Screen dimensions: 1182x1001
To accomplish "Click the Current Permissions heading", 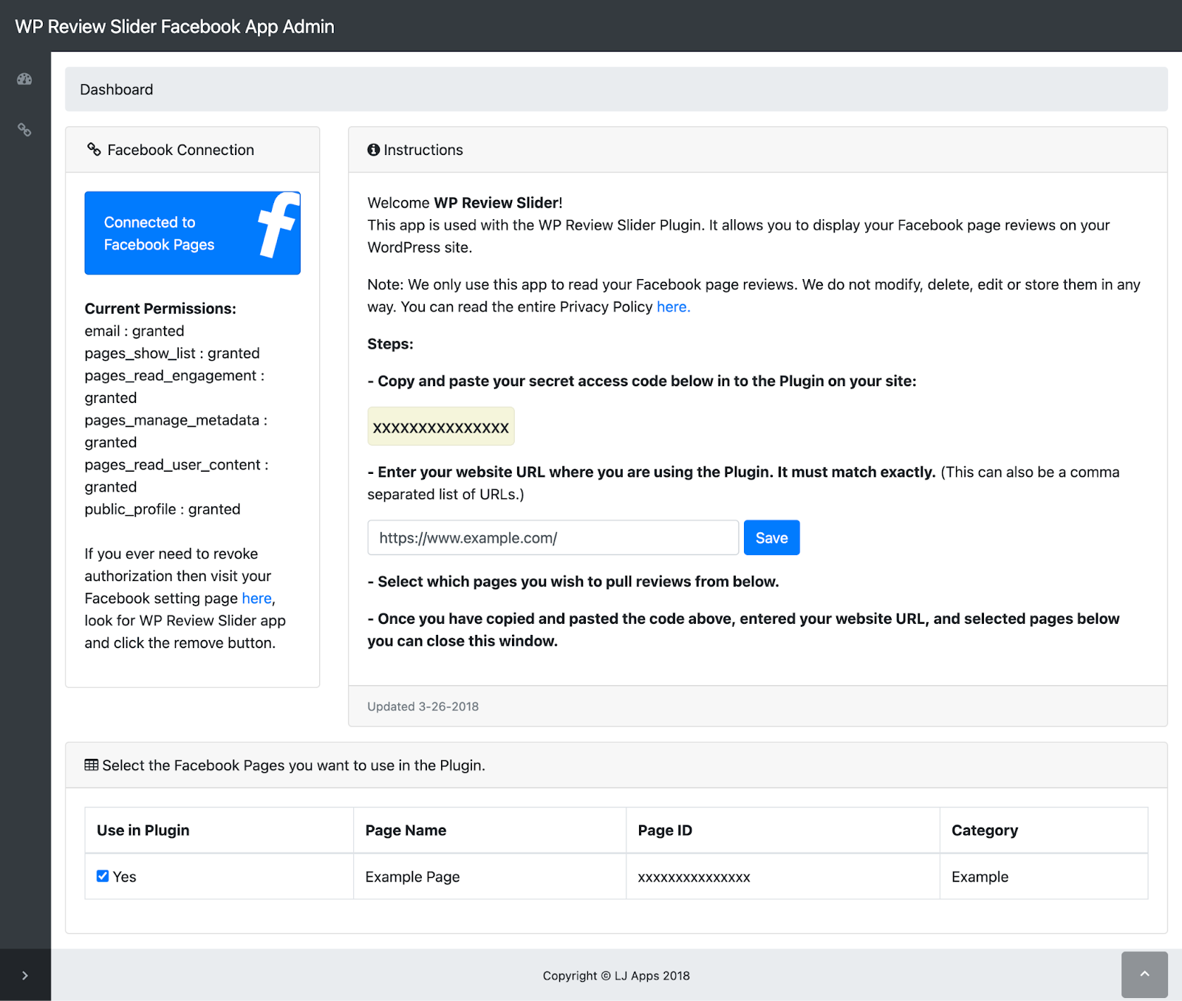I will (160, 309).
